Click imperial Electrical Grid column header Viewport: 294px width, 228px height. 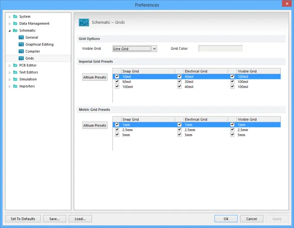206,71
